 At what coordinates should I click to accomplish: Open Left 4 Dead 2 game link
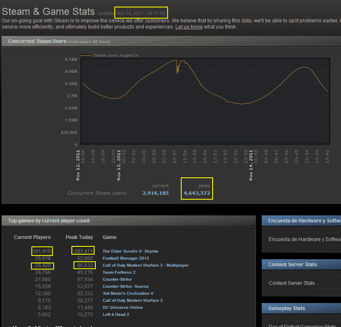pos(116,314)
